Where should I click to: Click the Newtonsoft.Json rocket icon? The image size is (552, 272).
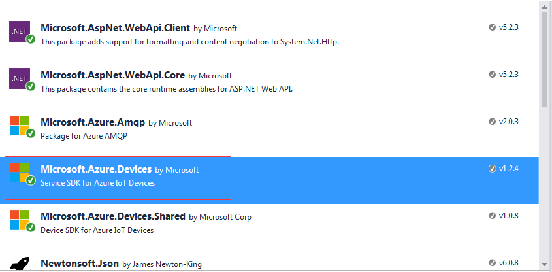click(20, 263)
